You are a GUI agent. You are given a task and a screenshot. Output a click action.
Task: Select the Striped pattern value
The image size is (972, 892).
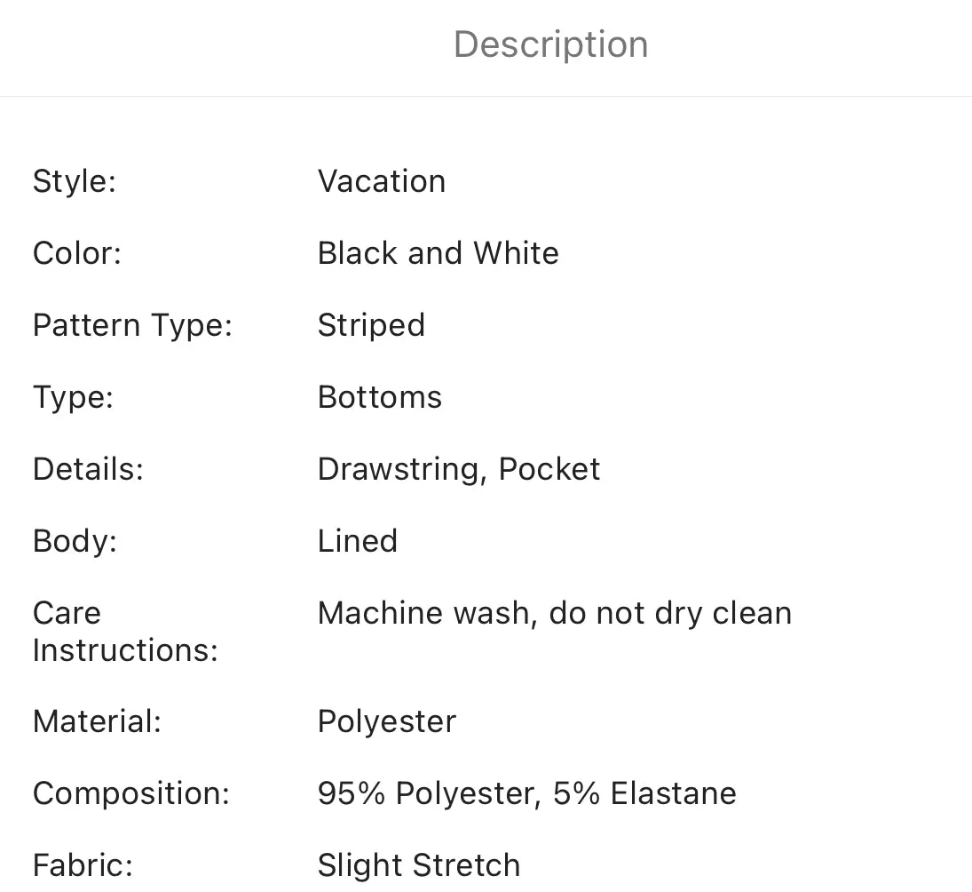(371, 326)
